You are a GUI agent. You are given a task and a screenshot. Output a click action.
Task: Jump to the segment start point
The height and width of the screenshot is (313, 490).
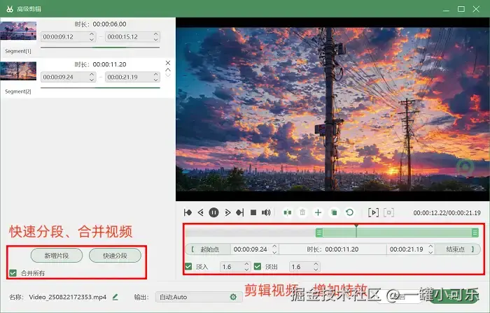pyautogui.click(x=188, y=212)
